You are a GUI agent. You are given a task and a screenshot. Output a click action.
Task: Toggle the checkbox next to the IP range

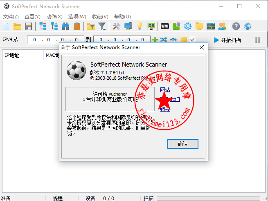pos(192,40)
